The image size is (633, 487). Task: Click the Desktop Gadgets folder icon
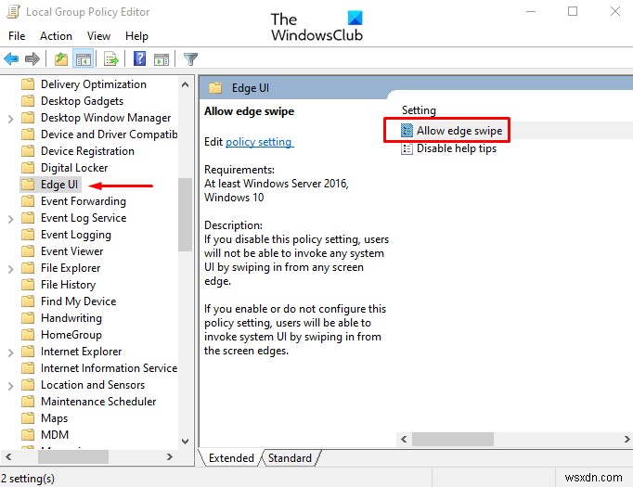(28, 101)
